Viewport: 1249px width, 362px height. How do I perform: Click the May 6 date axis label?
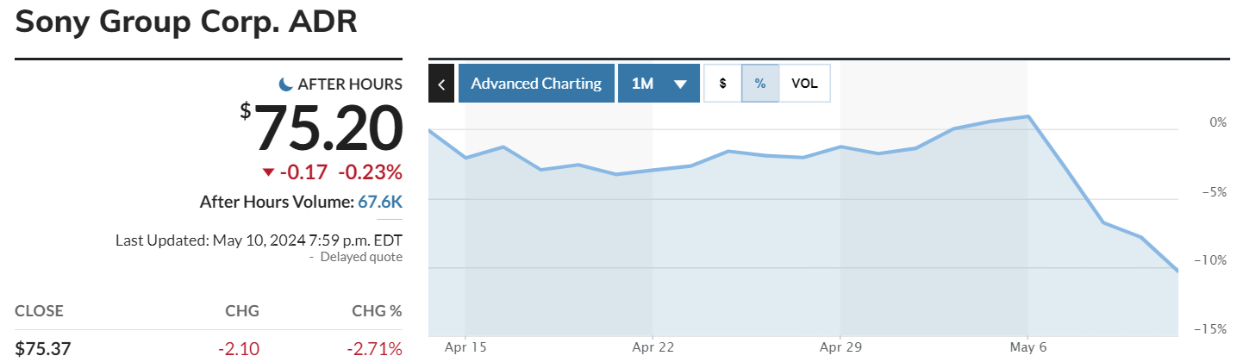coord(1027,346)
